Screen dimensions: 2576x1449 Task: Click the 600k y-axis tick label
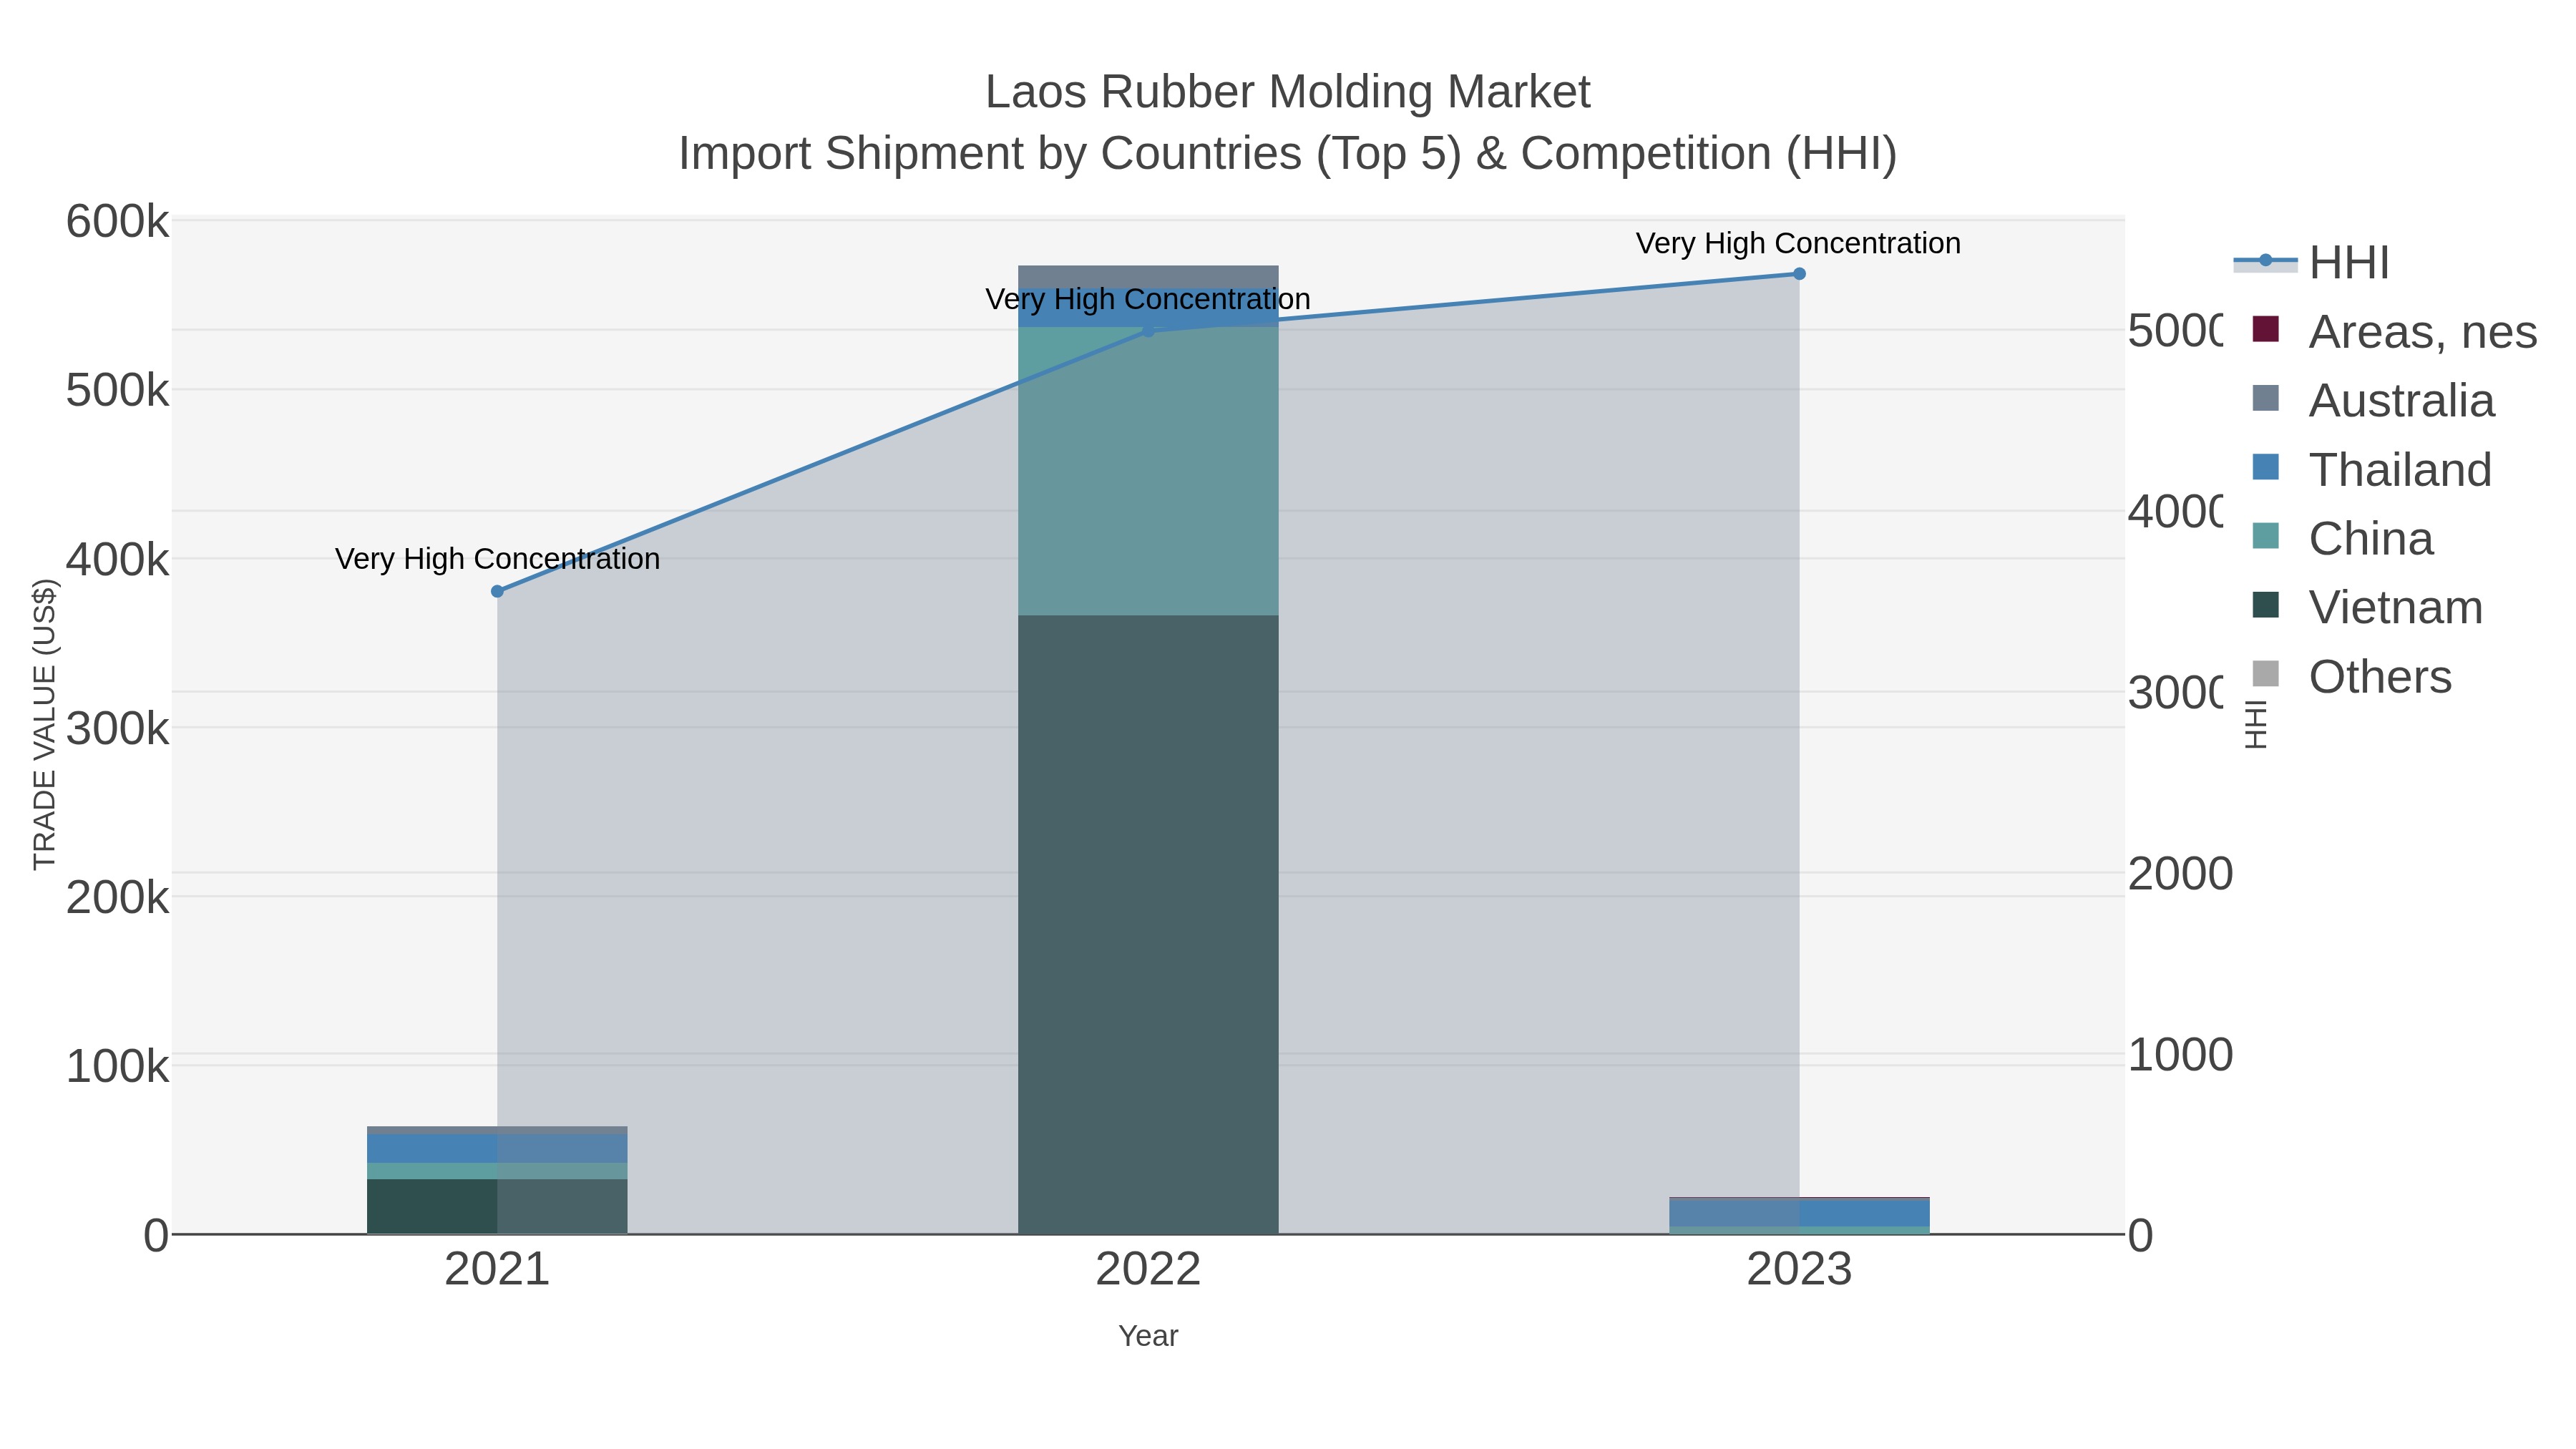coord(117,222)
